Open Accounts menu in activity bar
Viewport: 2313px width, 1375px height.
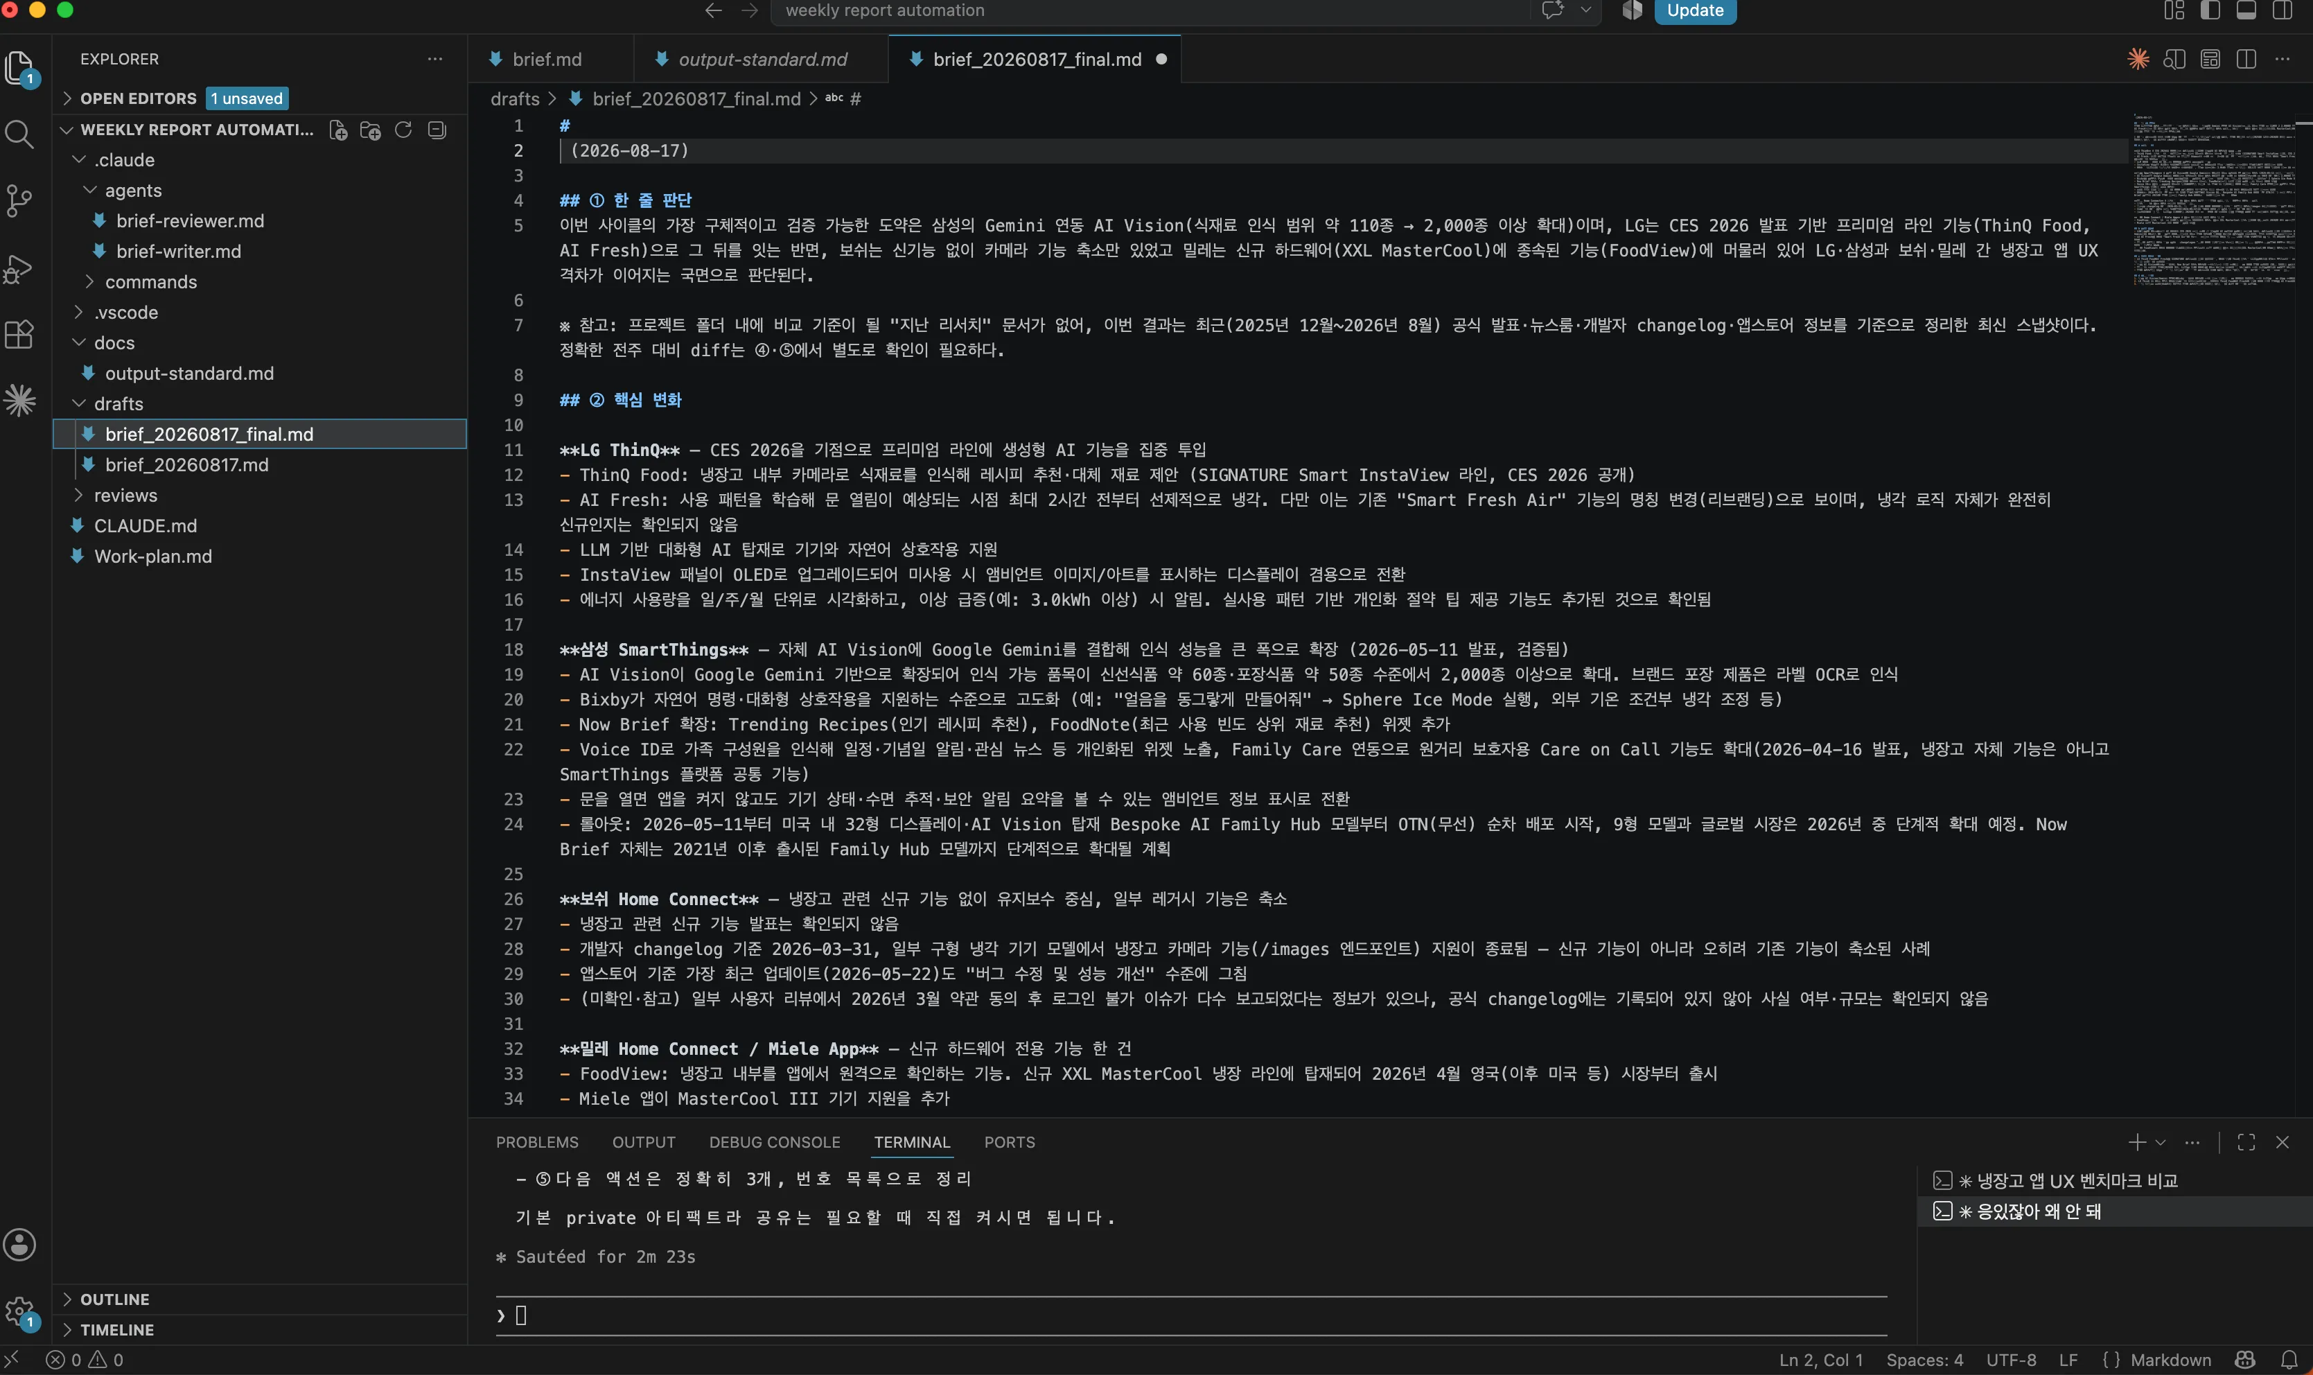coord(19,1244)
